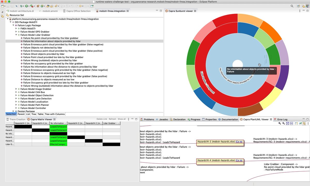Click the open folder task icon
Image resolution: width=310 pixels, height=186 pixels.
52,6
